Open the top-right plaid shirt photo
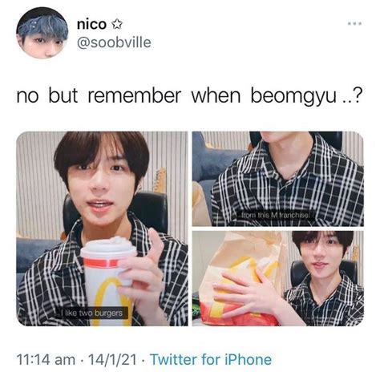This screenshot has width=380, height=376. click(278, 179)
